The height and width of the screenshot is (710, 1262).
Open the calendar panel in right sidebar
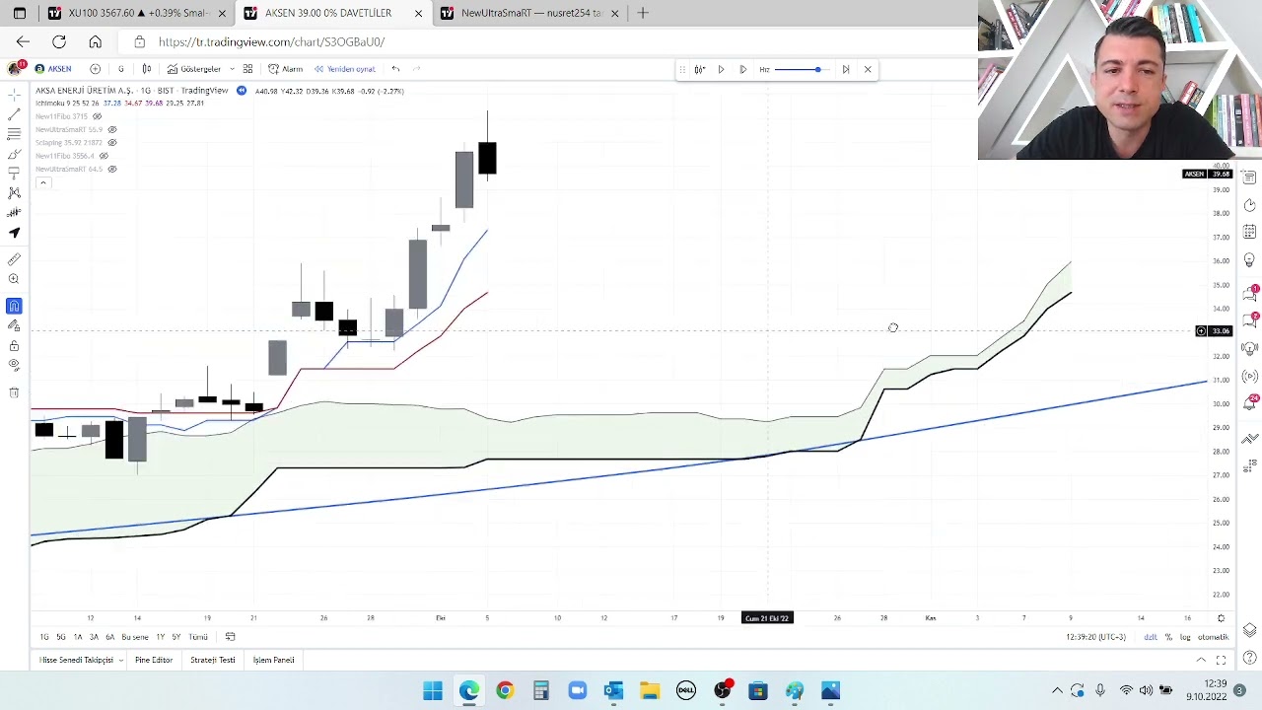coord(1249,233)
